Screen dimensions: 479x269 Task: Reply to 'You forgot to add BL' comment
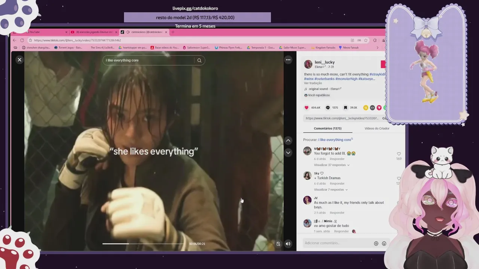tap(337, 159)
